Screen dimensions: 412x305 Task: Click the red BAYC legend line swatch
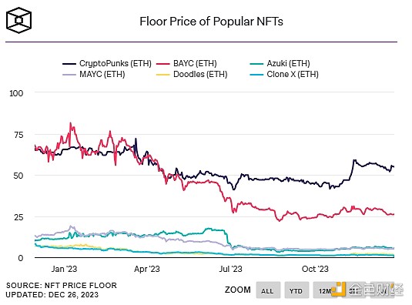tap(163, 64)
